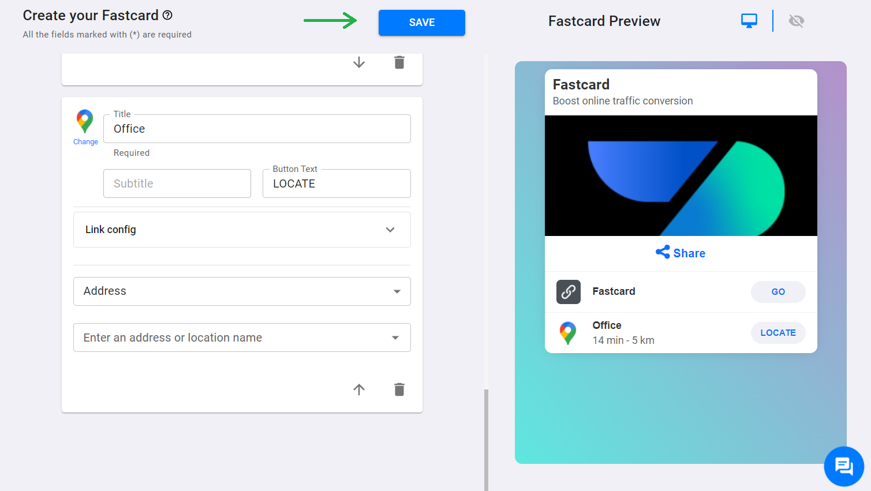Click the LOCATE button in the preview
871x491 pixels.
(x=778, y=333)
